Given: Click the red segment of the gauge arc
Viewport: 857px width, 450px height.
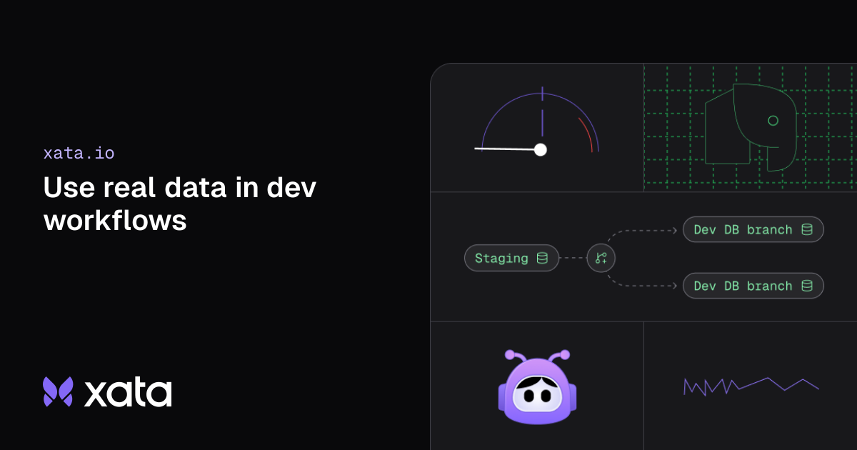Looking at the screenshot, I should (586, 134).
